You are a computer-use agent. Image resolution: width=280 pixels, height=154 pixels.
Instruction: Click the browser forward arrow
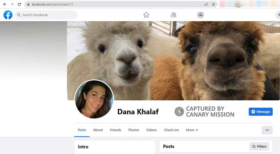pyautogui.click(x=12, y=4)
